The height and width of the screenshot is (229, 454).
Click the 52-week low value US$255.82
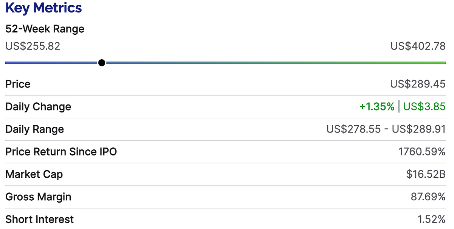(x=33, y=46)
